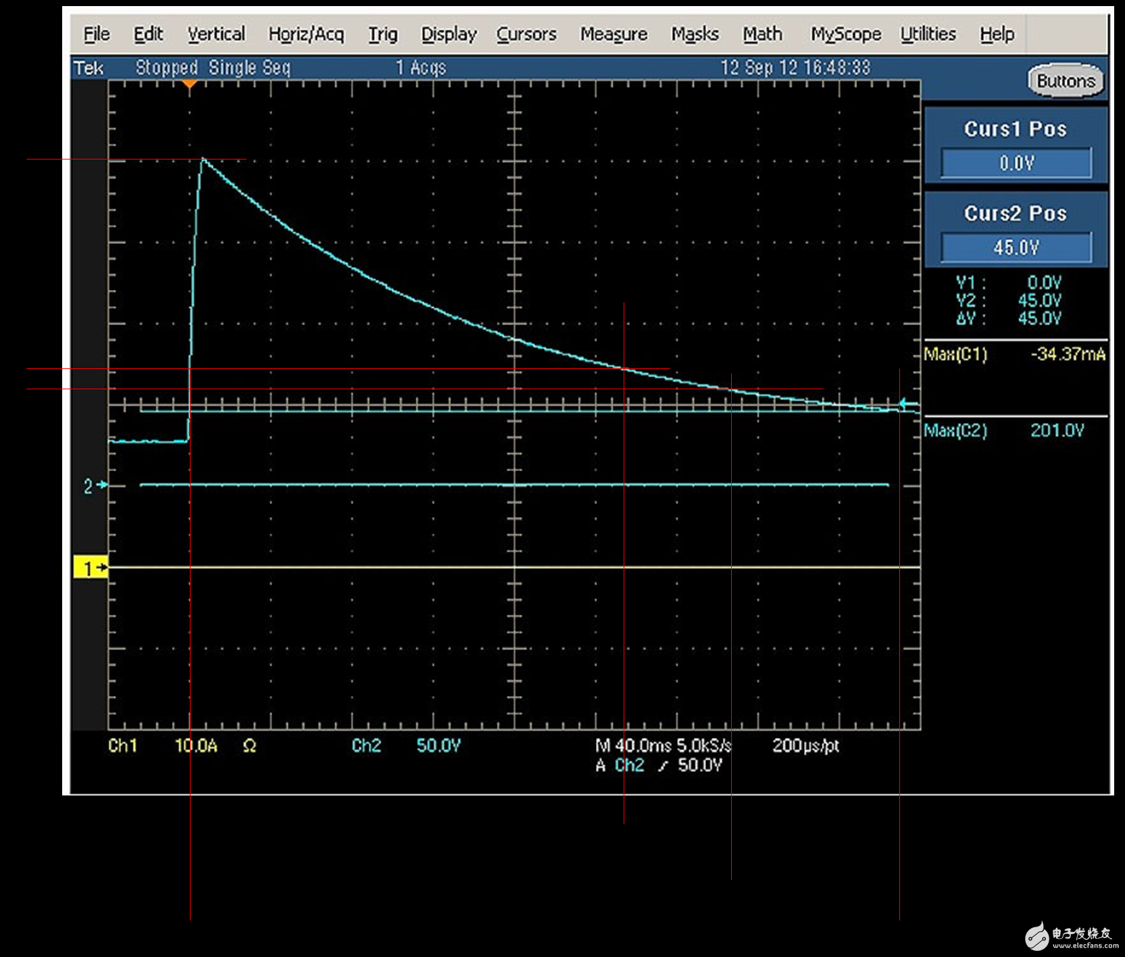Viewport: 1125px width, 957px height.
Task: Open the Vertical menu
Action: click(216, 34)
